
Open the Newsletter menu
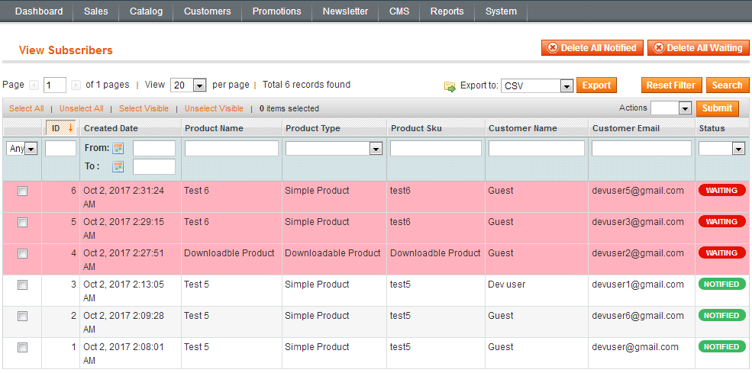pos(345,11)
